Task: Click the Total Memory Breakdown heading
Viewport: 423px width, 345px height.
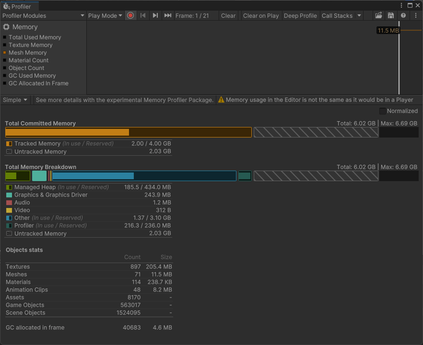Action: click(x=41, y=167)
